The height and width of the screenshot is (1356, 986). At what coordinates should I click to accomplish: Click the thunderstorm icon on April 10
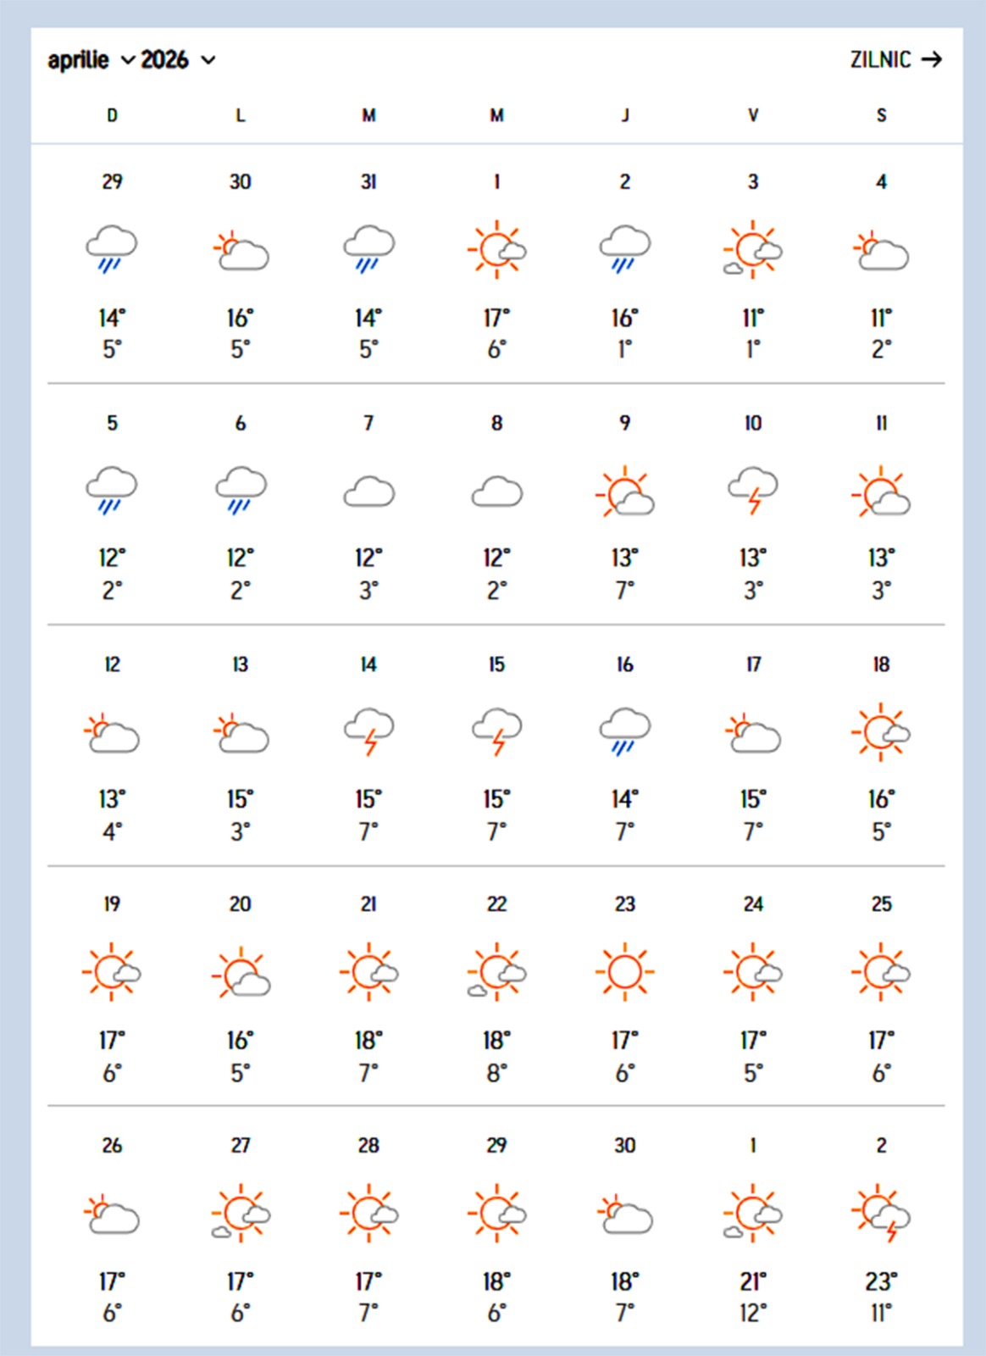point(753,490)
